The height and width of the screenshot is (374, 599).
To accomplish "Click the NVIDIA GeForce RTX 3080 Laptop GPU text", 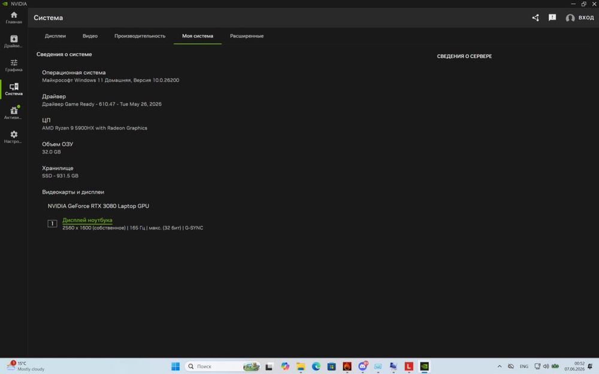I will coord(98,206).
